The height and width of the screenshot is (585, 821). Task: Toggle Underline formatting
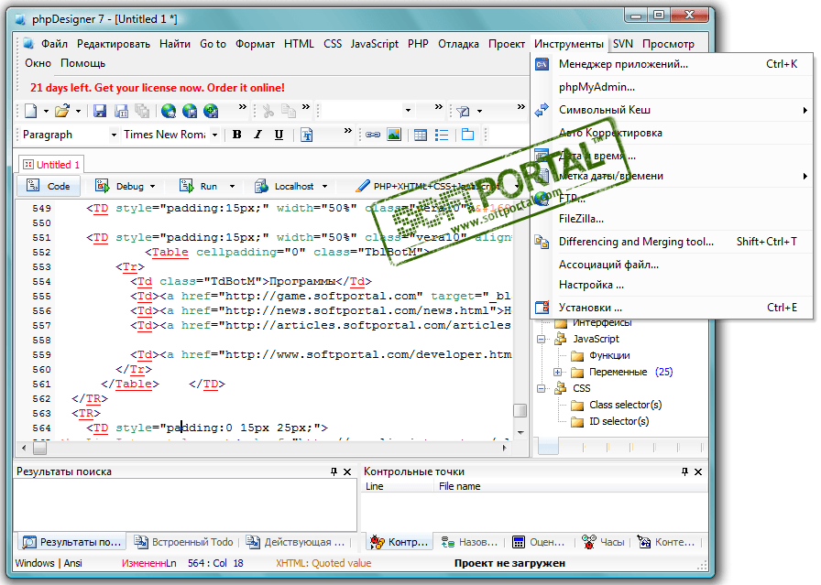point(279,135)
